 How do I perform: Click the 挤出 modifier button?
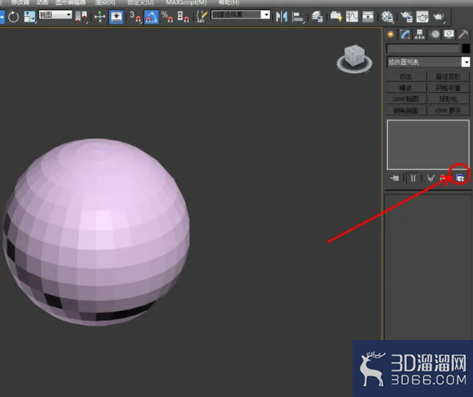coord(406,76)
